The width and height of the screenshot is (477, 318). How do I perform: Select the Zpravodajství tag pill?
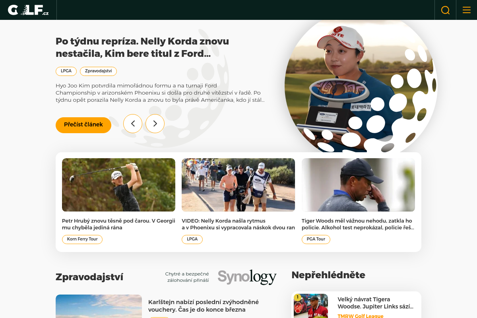click(98, 71)
